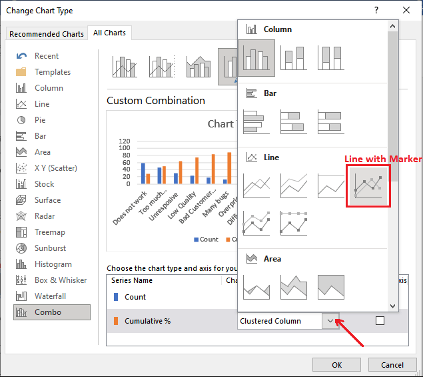Open chart type dropdown arrow for Cumulative %

click(330, 321)
